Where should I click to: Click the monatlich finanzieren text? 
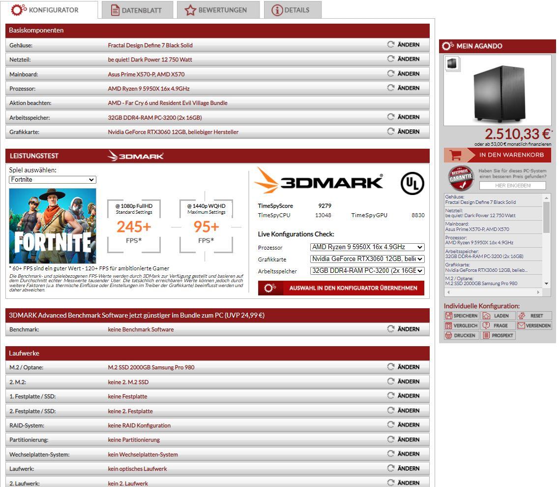pos(512,144)
